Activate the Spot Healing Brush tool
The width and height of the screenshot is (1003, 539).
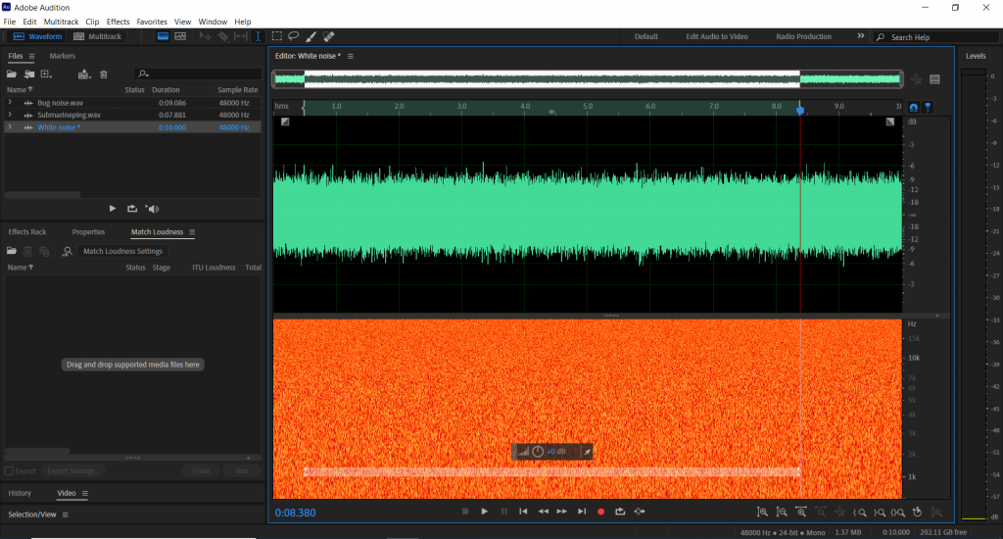click(328, 36)
